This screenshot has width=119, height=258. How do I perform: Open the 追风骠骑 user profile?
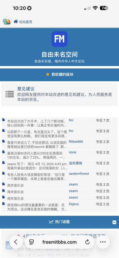pos(75,163)
